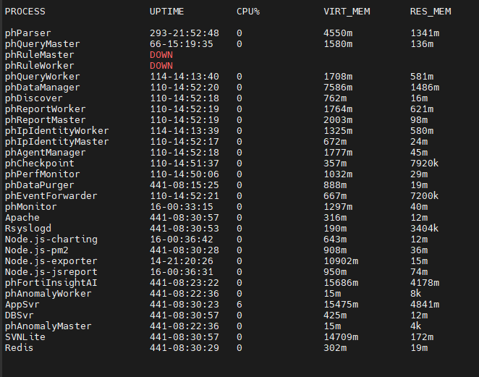Click the red DOWN status for phRuleMaster
Image resolution: width=479 pixels, height=377 pixels.
161,55
